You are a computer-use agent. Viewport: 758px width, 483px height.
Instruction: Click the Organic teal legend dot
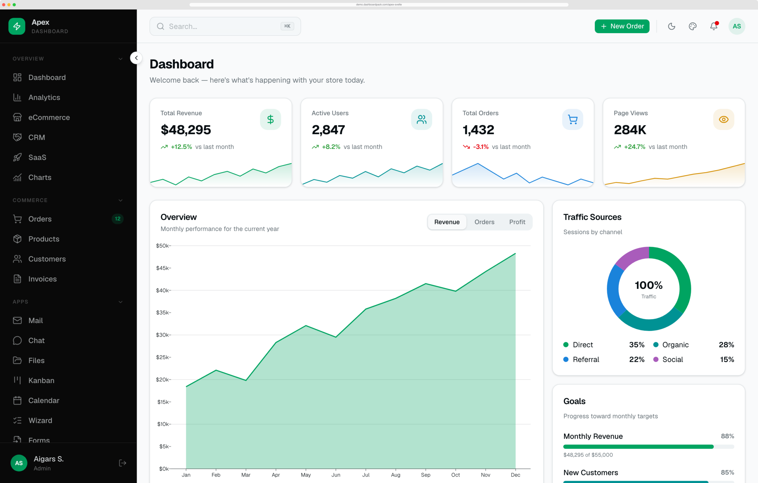(656, 344)
